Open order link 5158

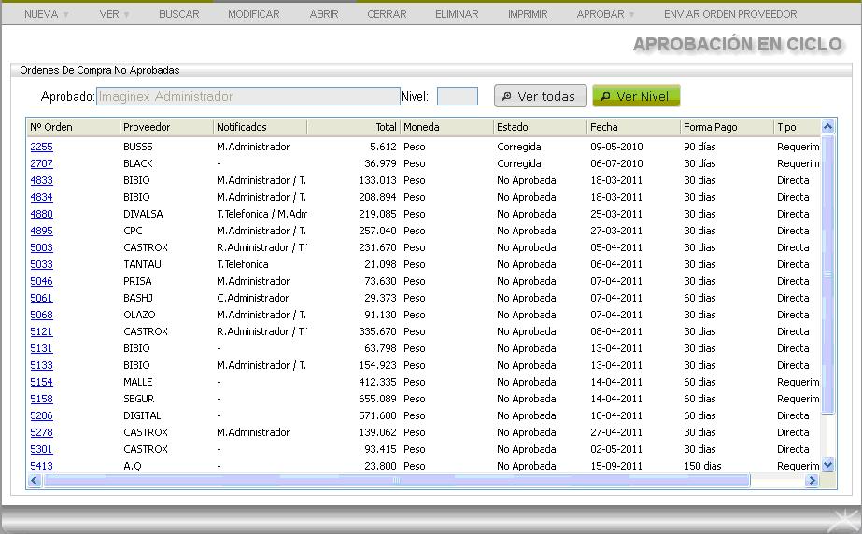(42, 399)
